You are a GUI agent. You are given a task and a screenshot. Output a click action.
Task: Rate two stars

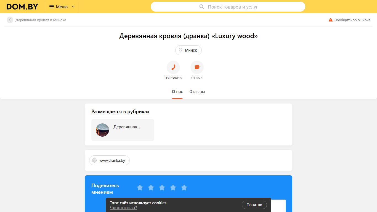[x=151, y=188]
